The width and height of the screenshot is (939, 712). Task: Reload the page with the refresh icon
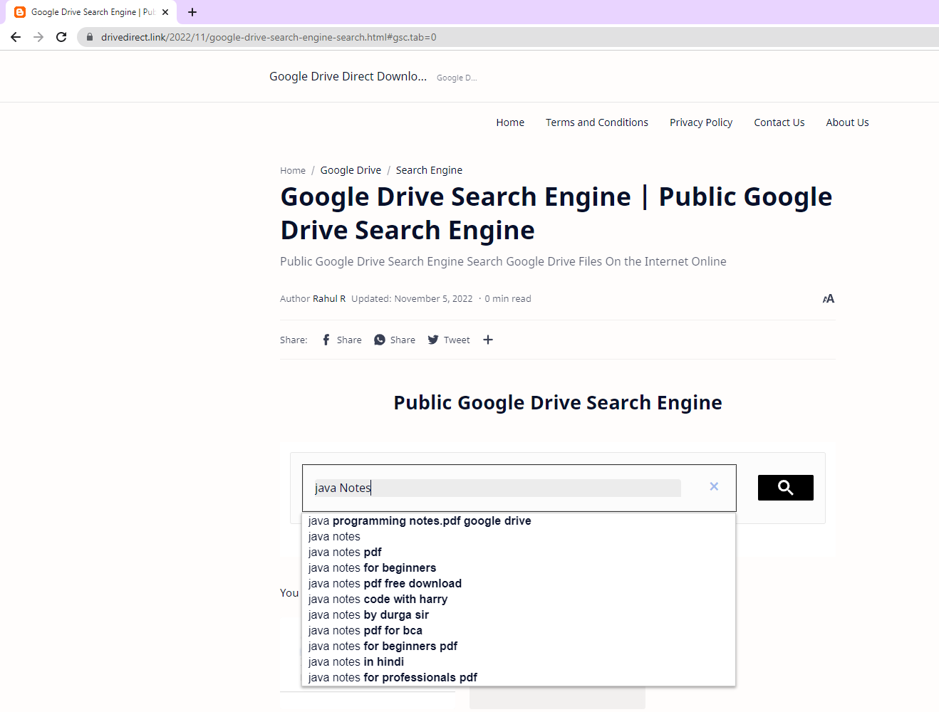(61, 37)
